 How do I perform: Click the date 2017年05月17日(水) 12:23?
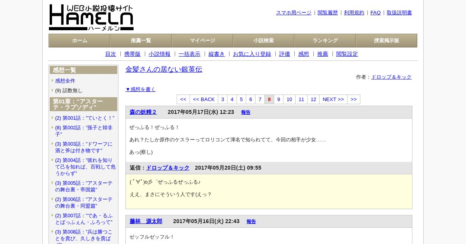click(x=201, y=112)
